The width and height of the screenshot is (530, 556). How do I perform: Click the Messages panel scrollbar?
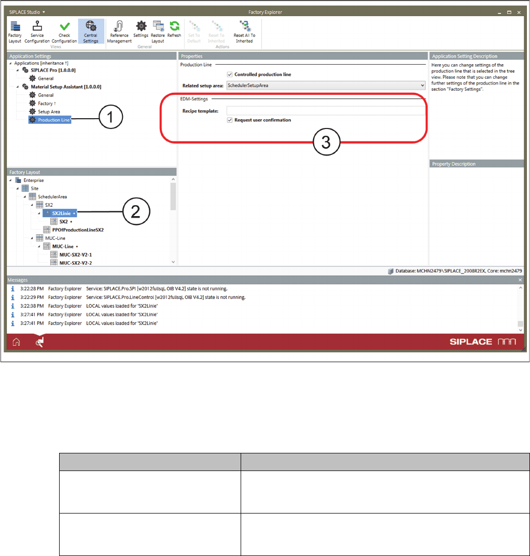pos(521,324)
